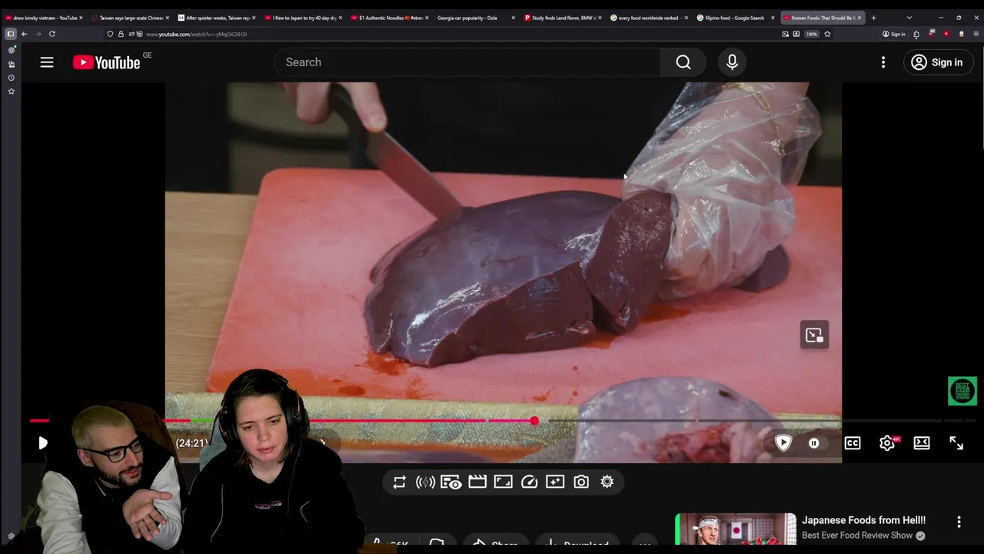Click the Best Ever Food channel watermark

[962, 391]
